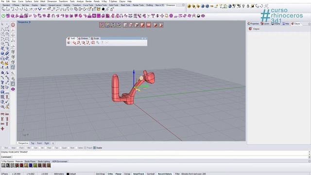The width and height of the screenshot is (311, 175).
Task: Click the magenta pentagon icon in T-Splines toolbar
Action: [x=171, y=16]
